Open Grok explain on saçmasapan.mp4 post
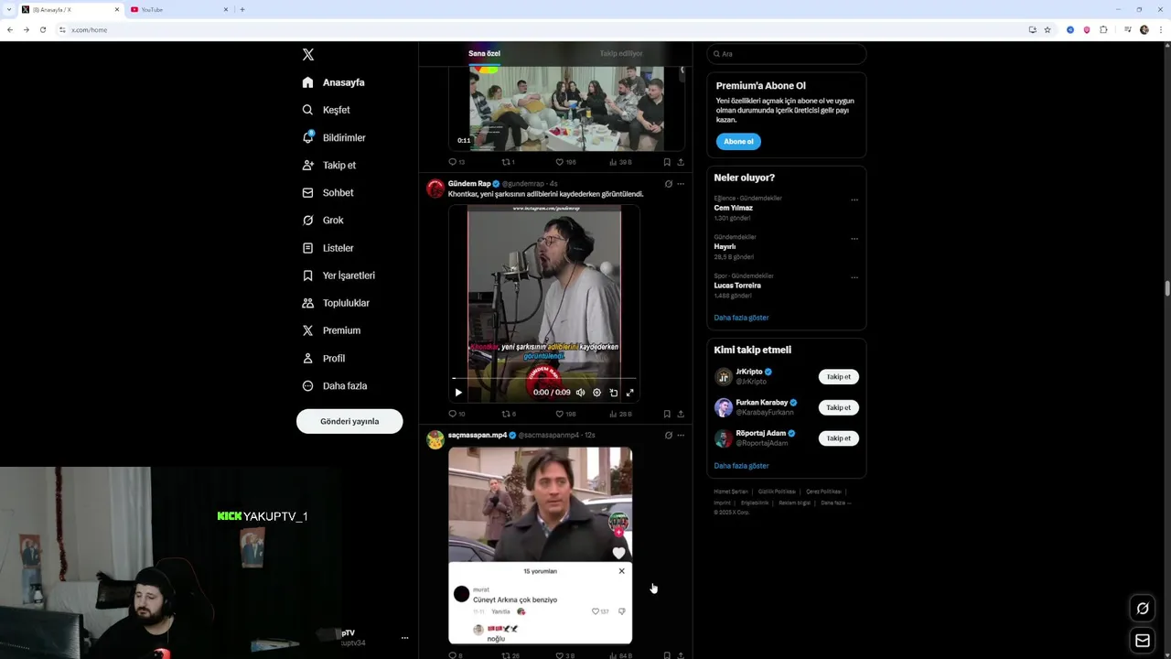Viewport: 1171px width, 659px height. click(x=668, y=436)
